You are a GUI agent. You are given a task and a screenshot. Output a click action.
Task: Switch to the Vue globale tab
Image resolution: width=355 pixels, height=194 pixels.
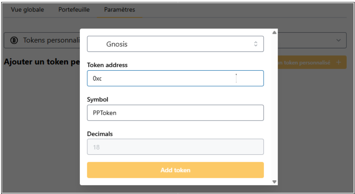point(28,9)
